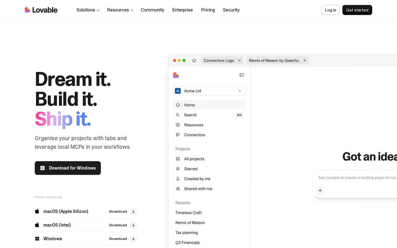
Task: Click the Resources compass icon in sidebar
Action: [178, 125]
